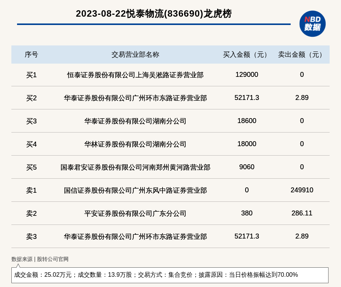Select 国泰君安证券股份有限公司河南郑州黄河路营业部
Viewport: 341px width, 287px height.
(135, 167)
